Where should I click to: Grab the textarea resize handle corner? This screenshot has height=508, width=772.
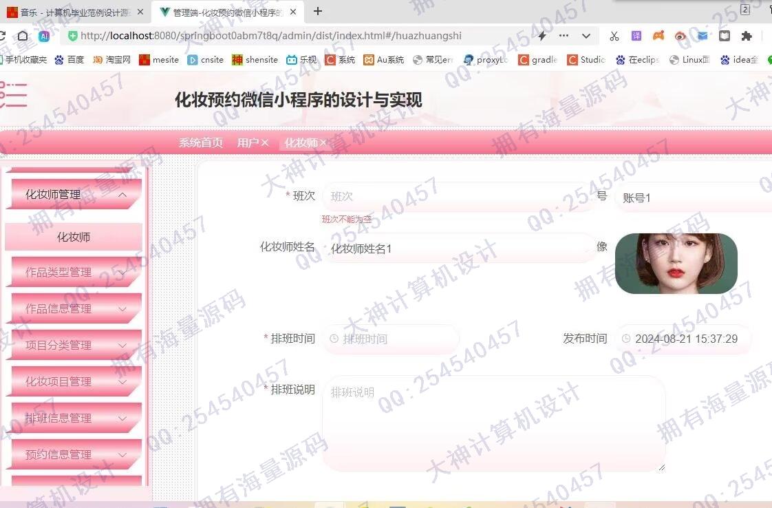(661, 467)
